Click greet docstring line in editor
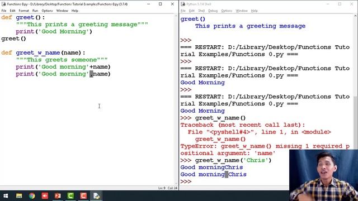 (x=82, y=25)
